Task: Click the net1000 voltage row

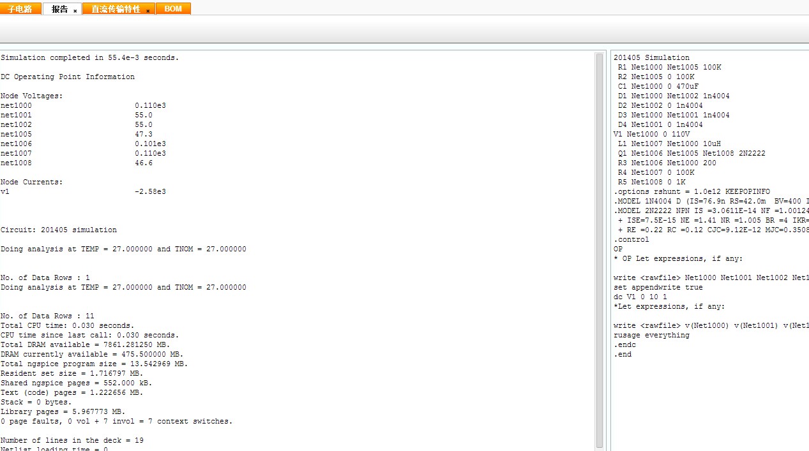Action: 83,105
